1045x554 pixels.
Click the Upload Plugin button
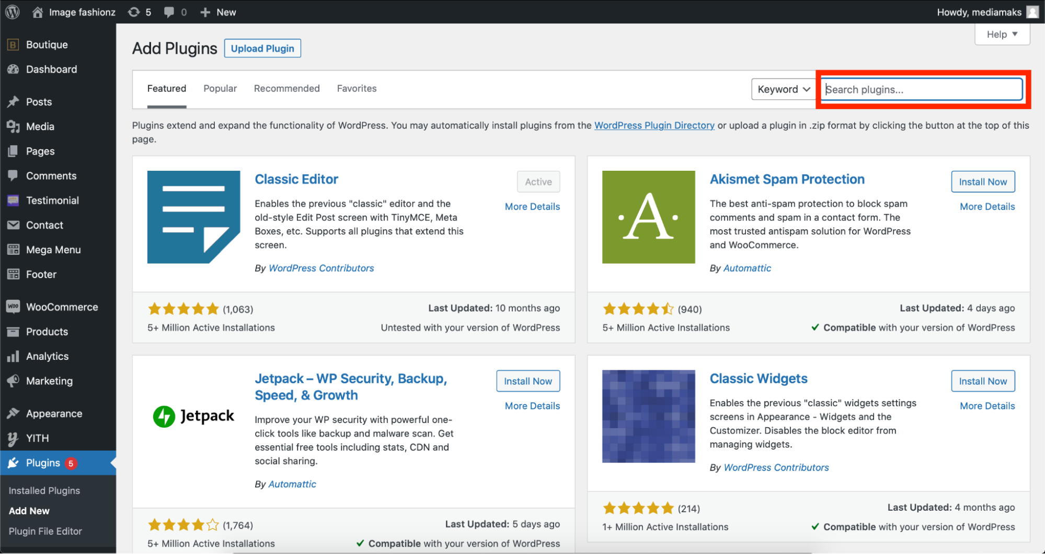(262, 49)
